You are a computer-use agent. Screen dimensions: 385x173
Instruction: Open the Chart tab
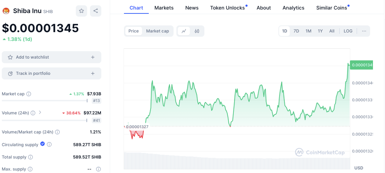[x=136, y=8]
